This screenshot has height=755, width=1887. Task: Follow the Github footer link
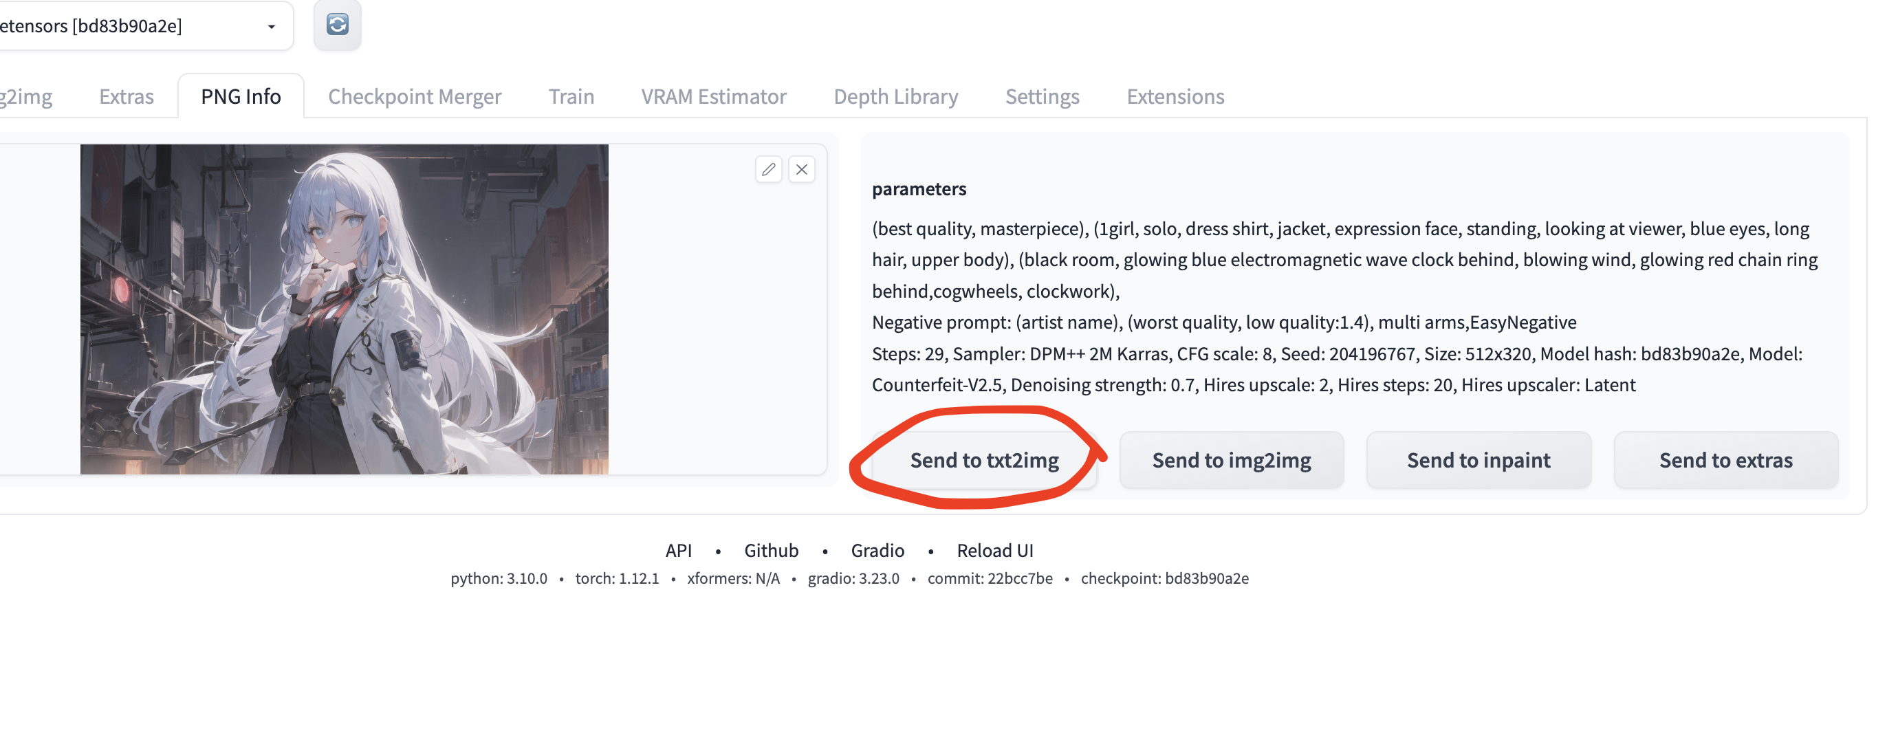coord(771,550)
